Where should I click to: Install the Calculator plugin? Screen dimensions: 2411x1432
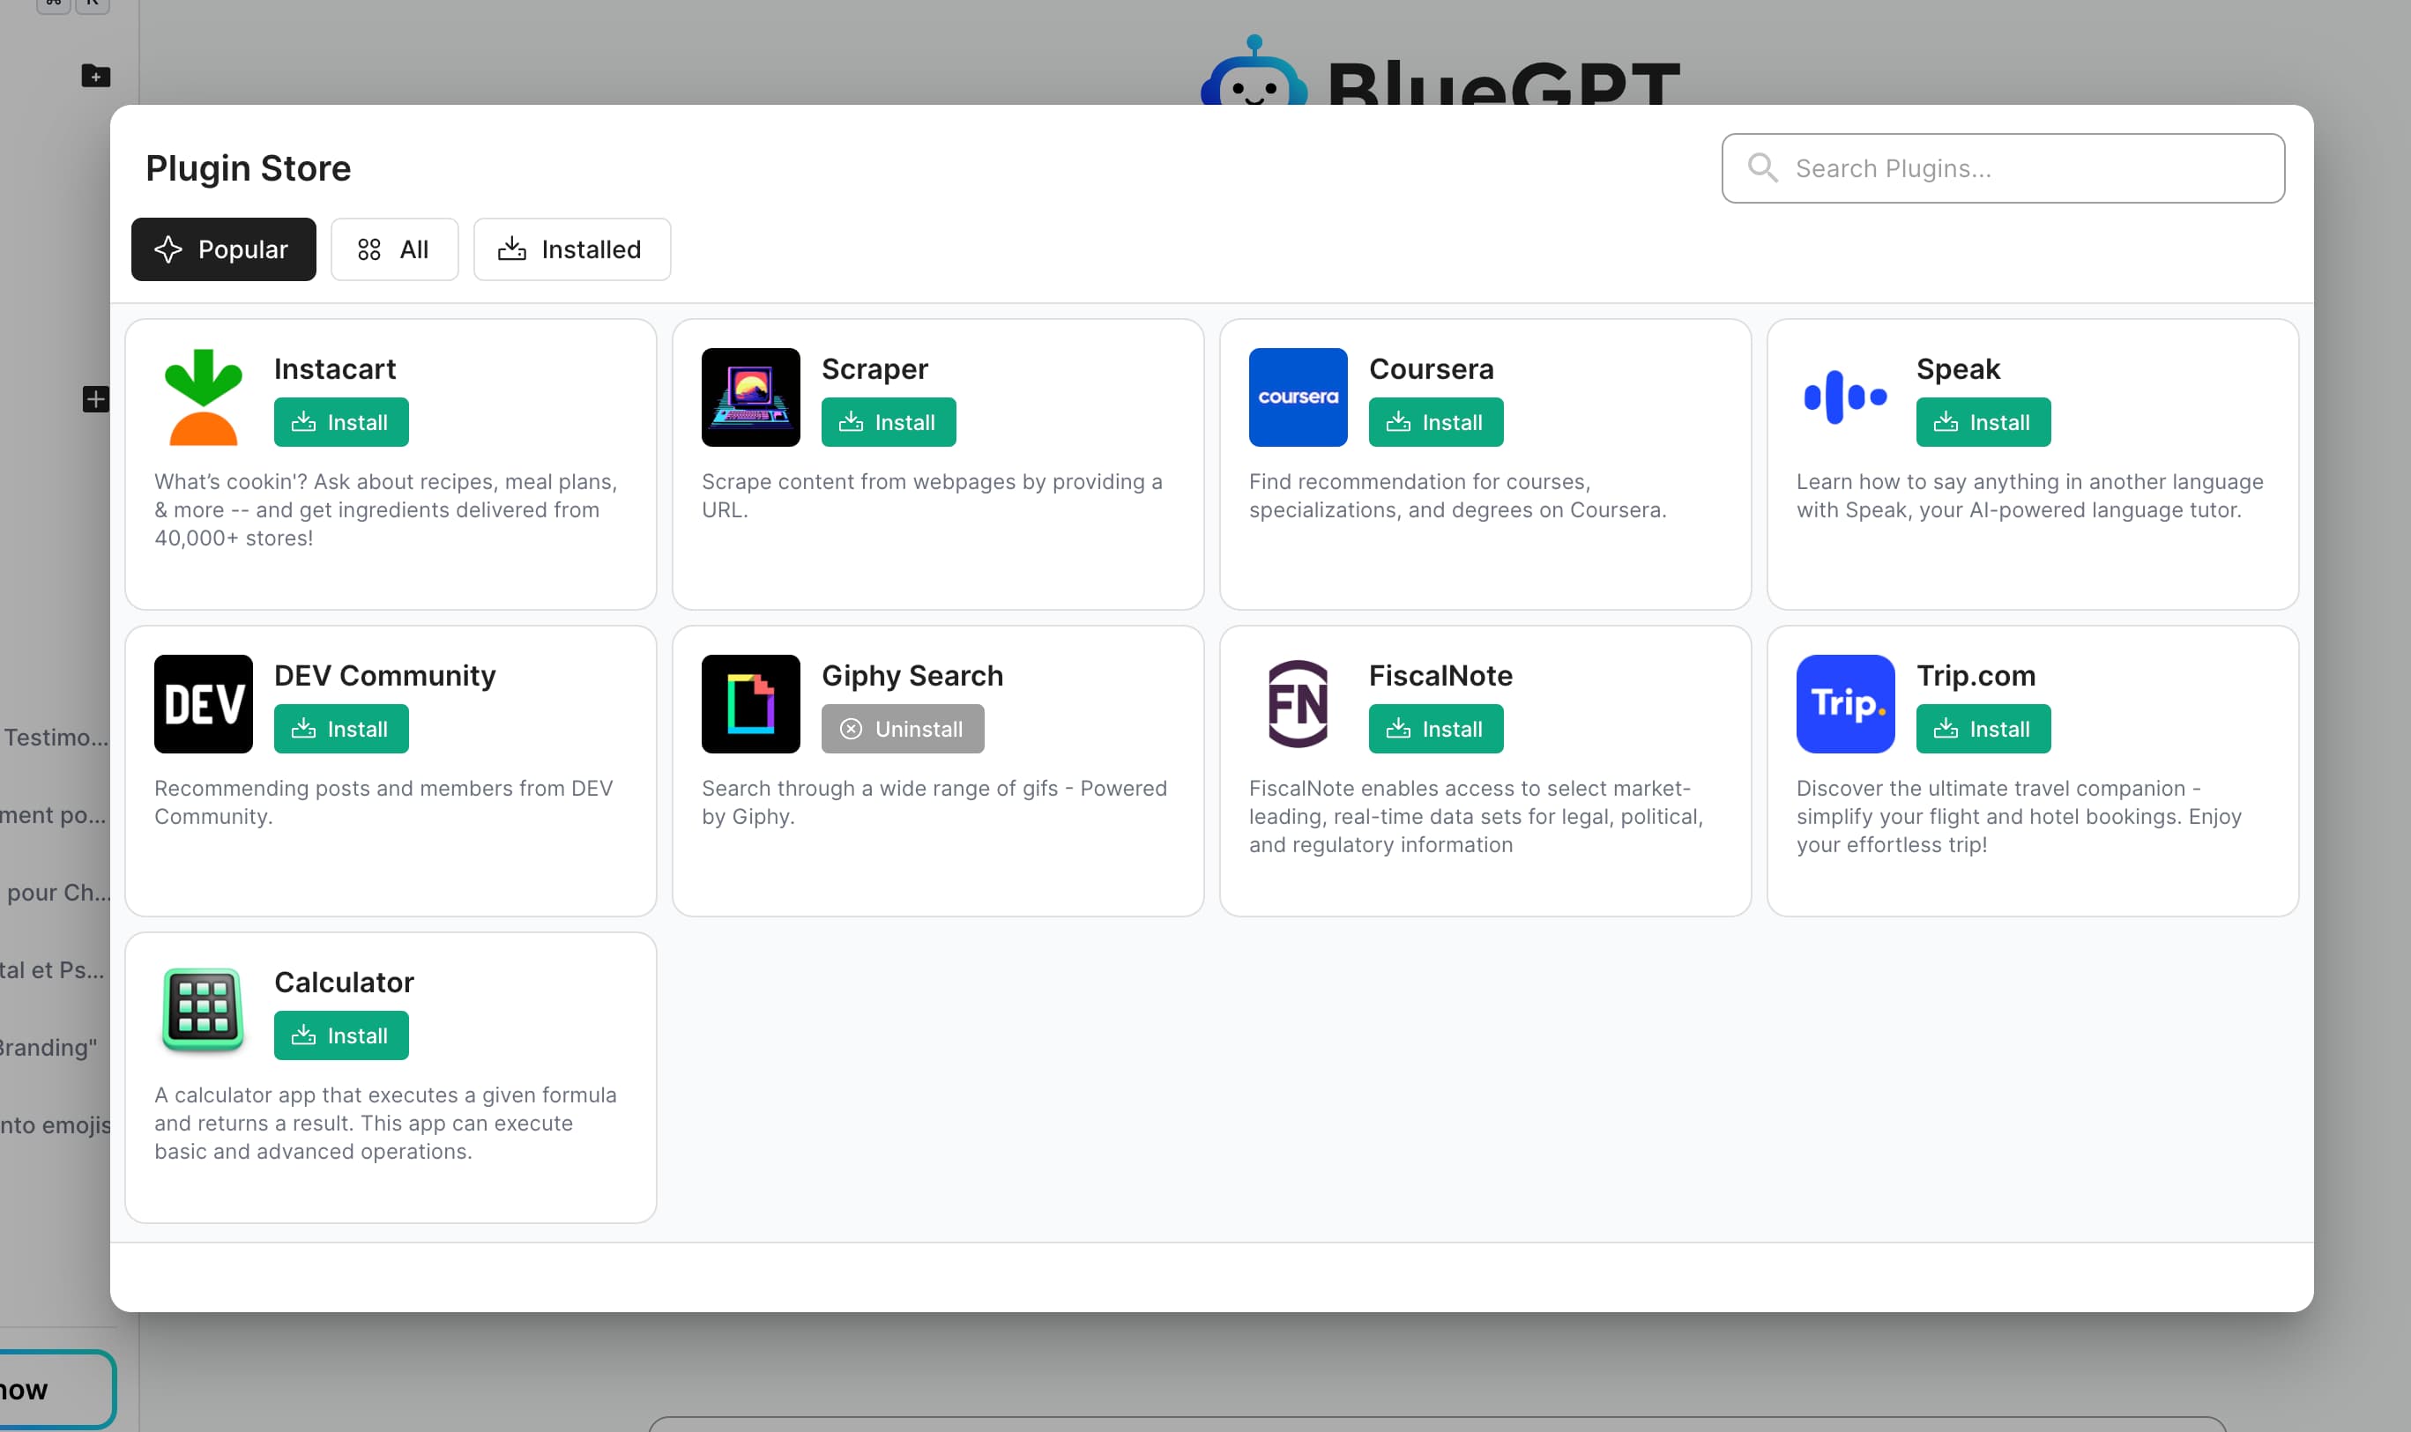(340, 1035)
